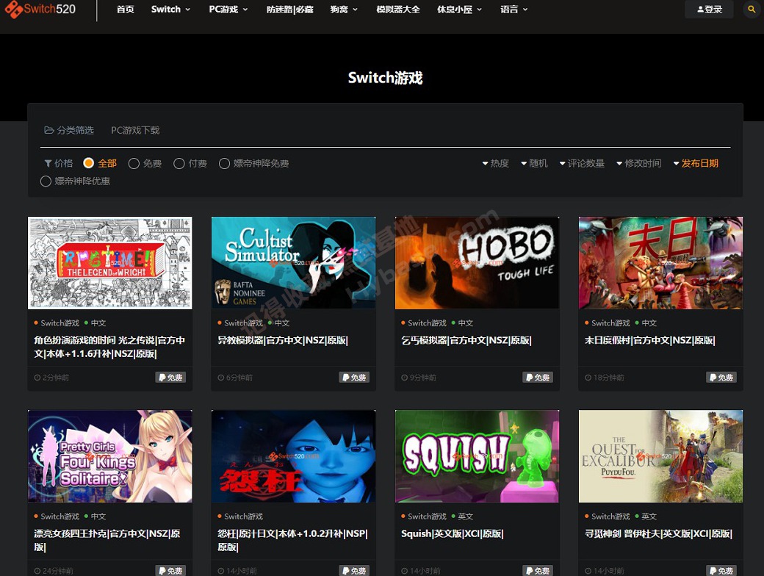
Task: Switch to PC游戏下载 tab
Action: pos(135,130)
